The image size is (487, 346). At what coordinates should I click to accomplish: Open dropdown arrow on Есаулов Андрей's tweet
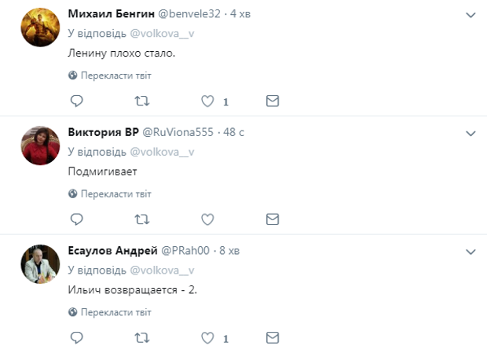(x=471, y=251)
